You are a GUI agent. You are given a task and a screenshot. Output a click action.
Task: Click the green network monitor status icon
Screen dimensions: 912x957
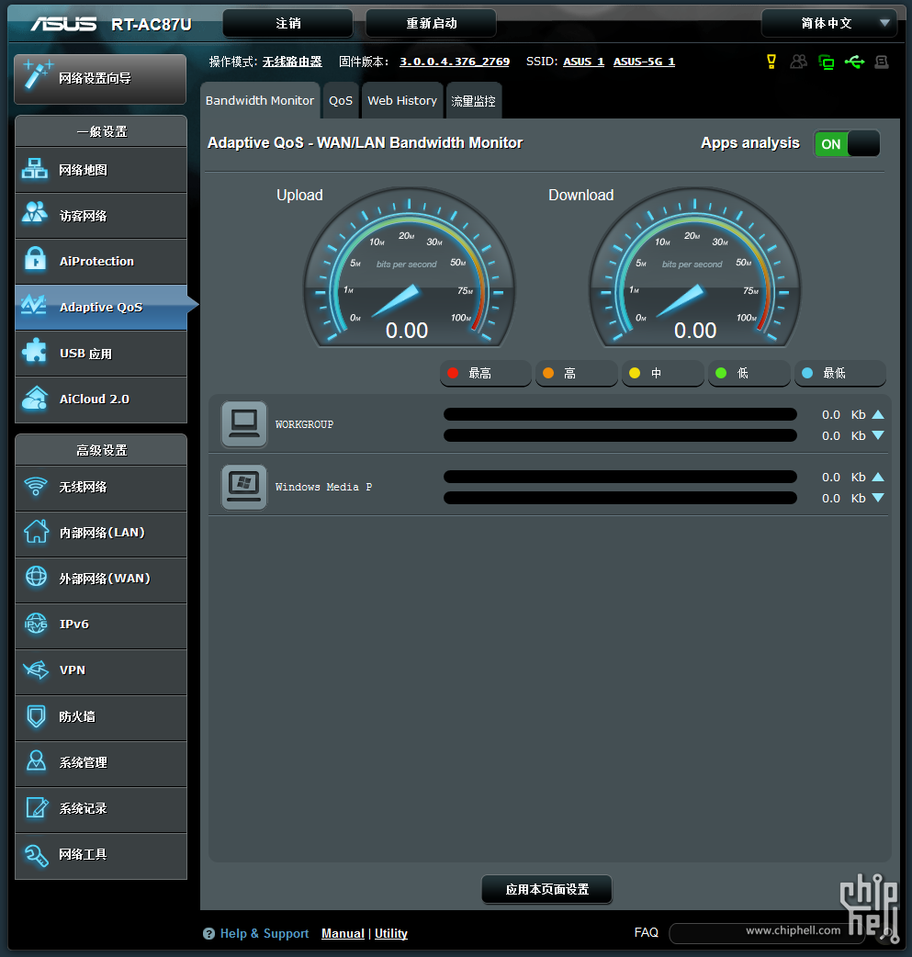click(x=826, y=62)
